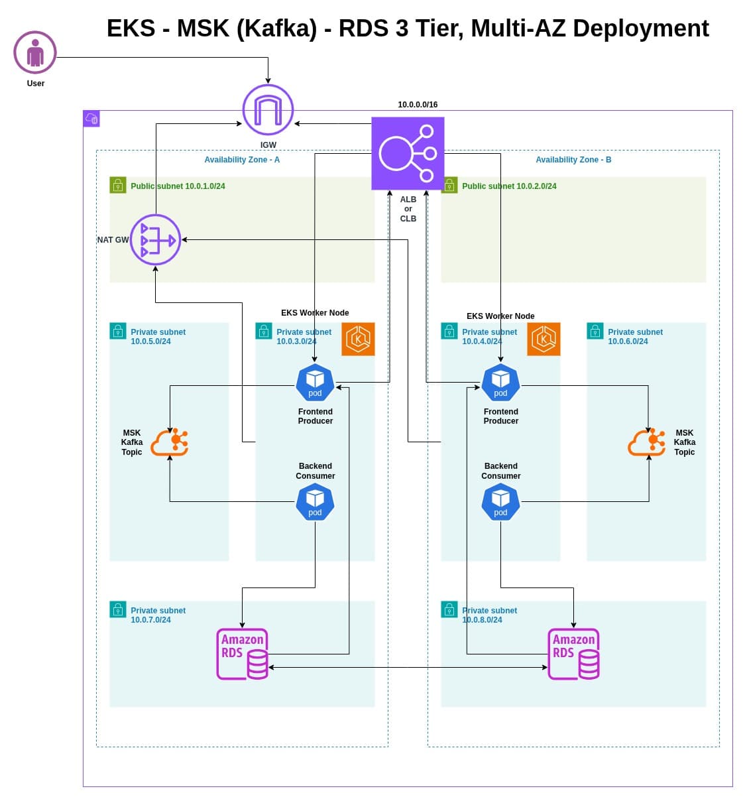747x801 pixels.
Task: Select the Backend Consumer pod in Zone B
Action: point(500,502)
